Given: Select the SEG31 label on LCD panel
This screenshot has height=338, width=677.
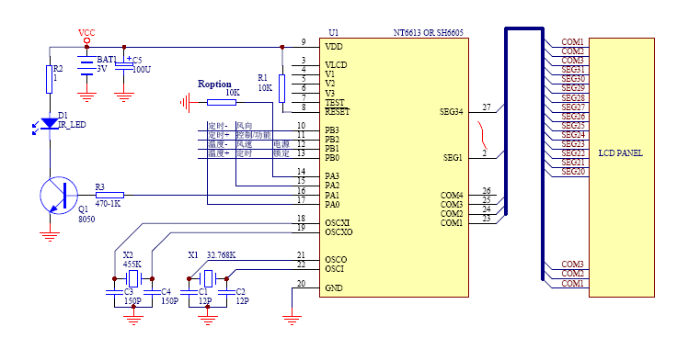Looking at the screenshot, I should [x=573, y=70].
